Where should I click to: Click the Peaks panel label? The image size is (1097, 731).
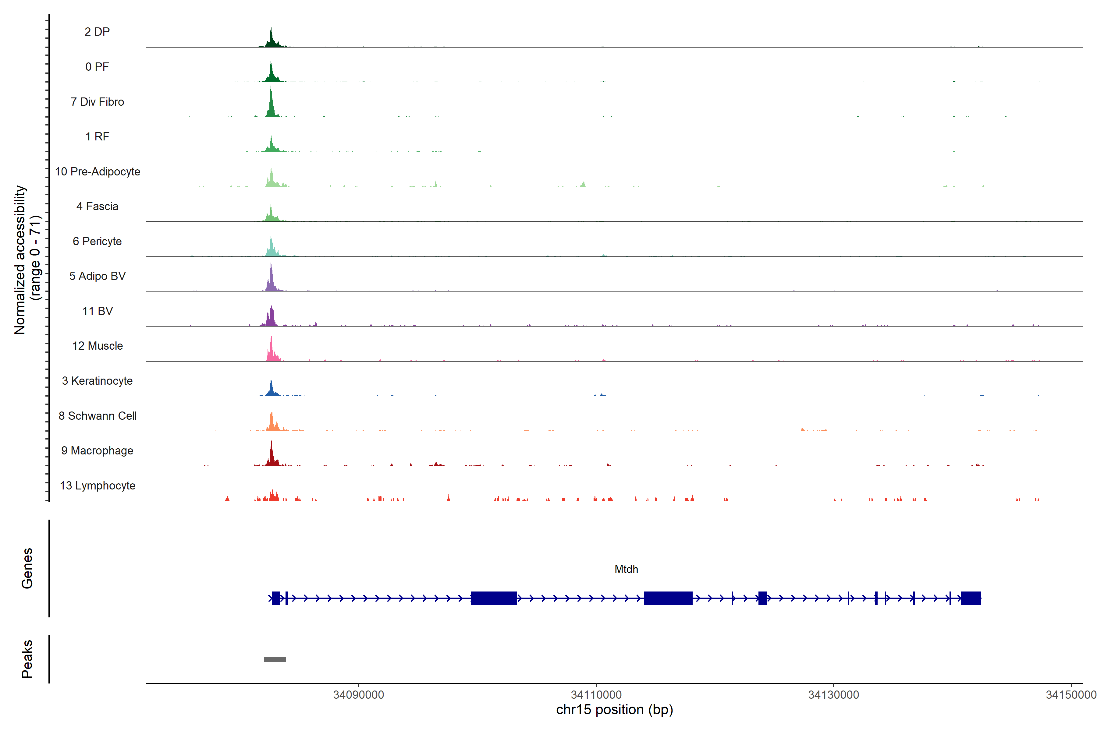pos(27,659)
